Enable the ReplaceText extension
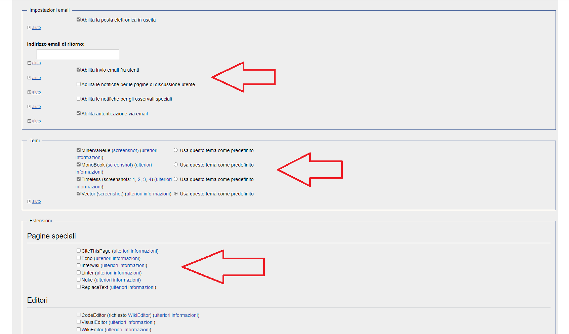 pos(79,287)
